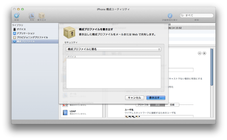This screenshot has height=140, width=227.
Task: Click the plus button in Wi-Fi settings panel
Action: (x=204, y=53)
